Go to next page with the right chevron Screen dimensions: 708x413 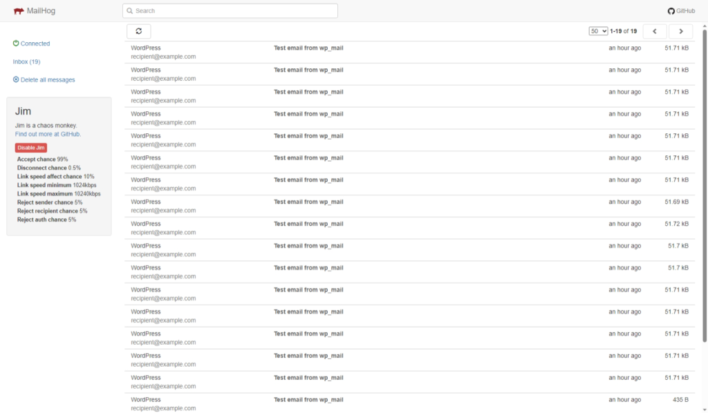coord(680,30)
